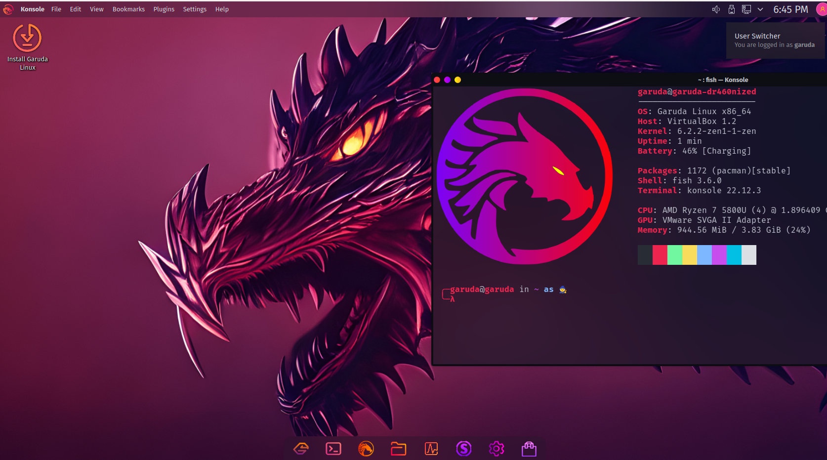Open the Konsole terminal from the dock
The image size is (827, 460).
[x=333, y=449]
